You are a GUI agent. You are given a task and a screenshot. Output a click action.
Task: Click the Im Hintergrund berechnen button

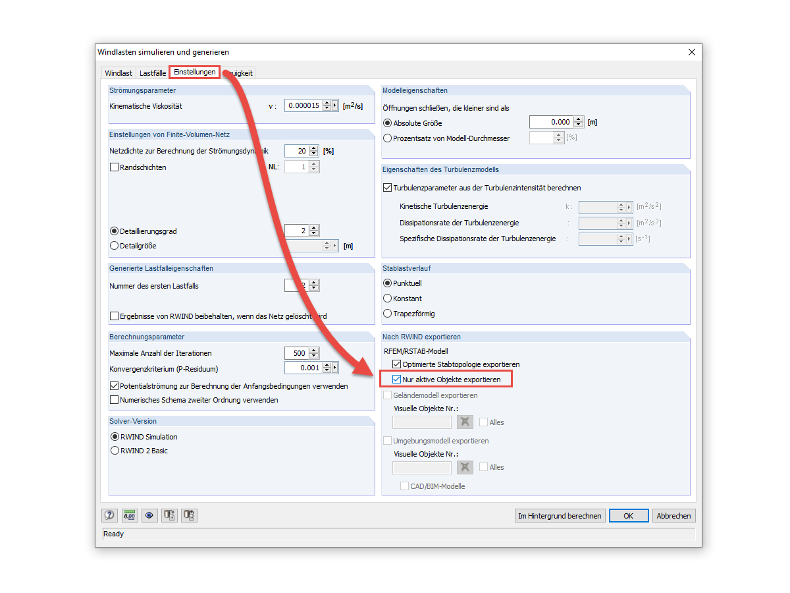point(560,515)
